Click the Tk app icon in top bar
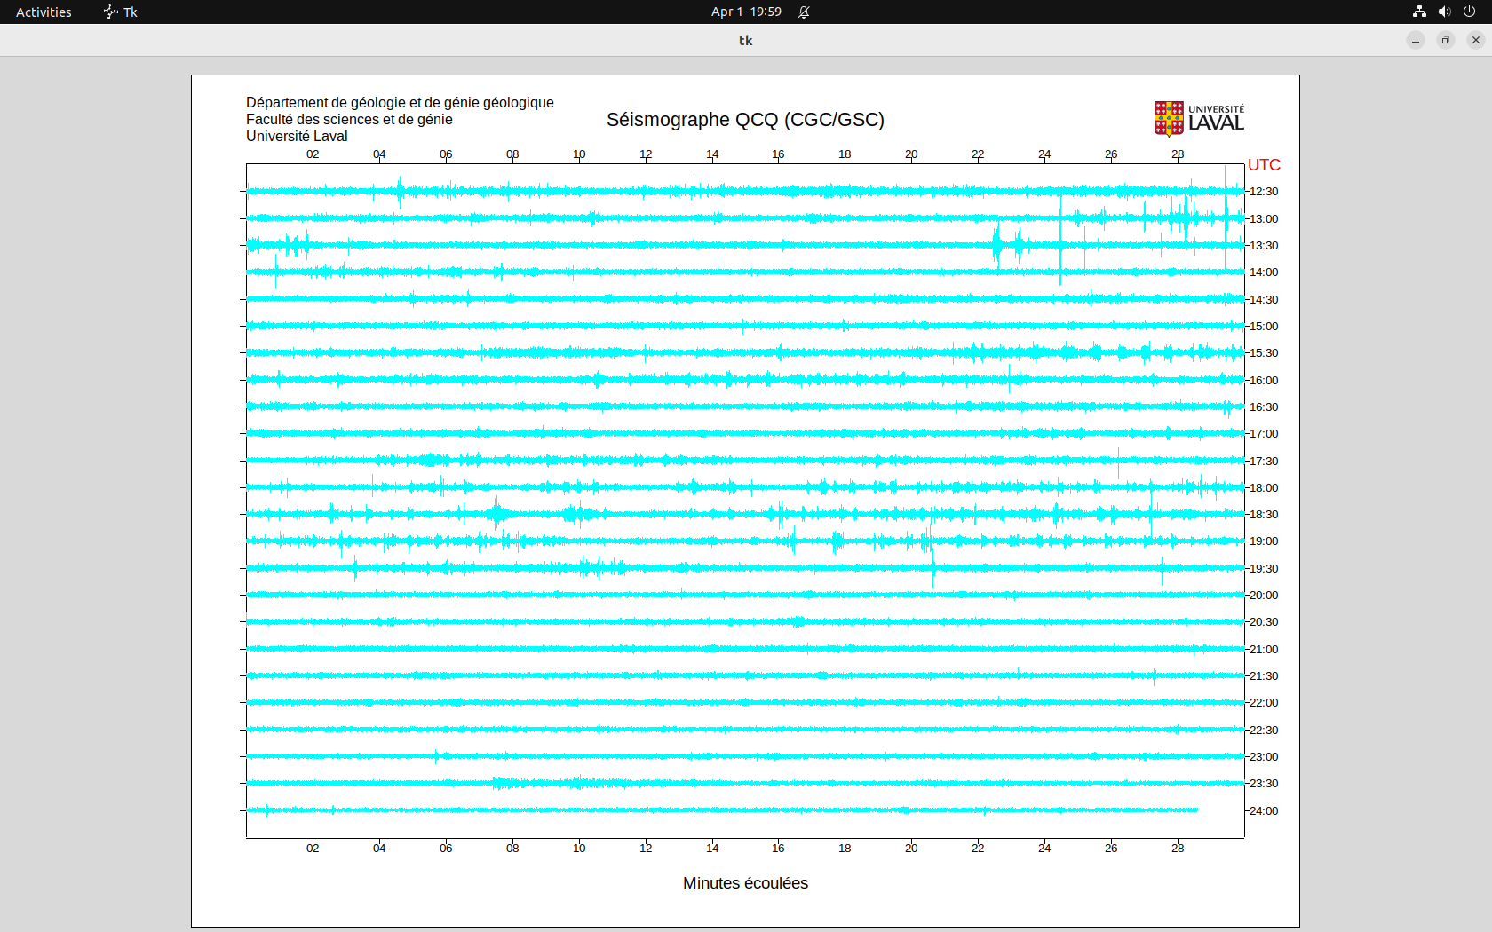Image resolution: width=1492 pixels, height=932 pixels. click(121, 12)
